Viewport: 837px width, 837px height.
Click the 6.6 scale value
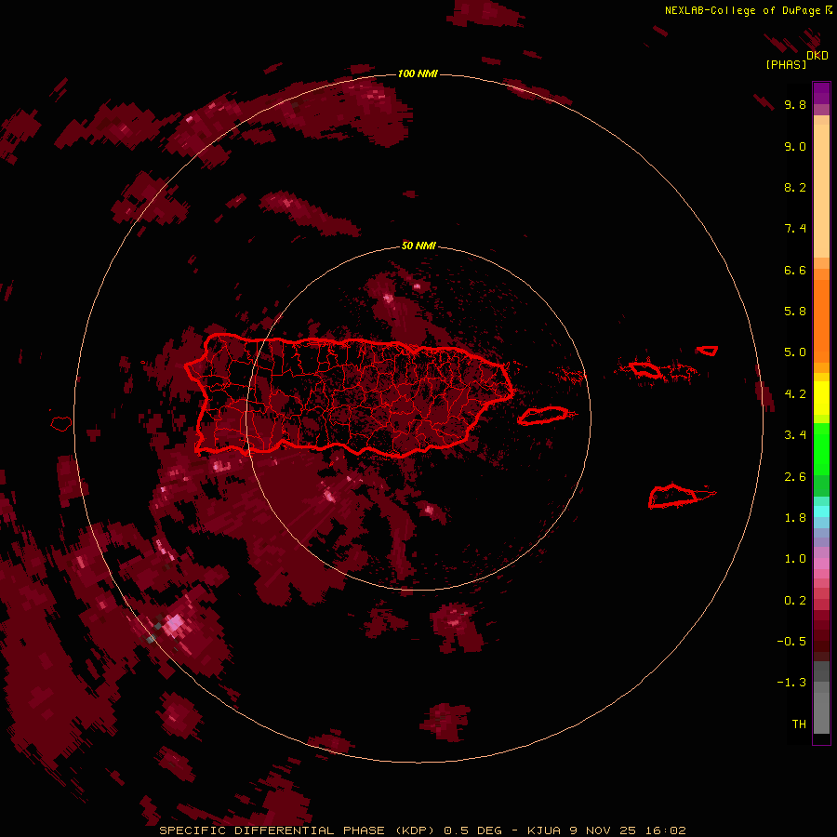[x=795, y=270]
